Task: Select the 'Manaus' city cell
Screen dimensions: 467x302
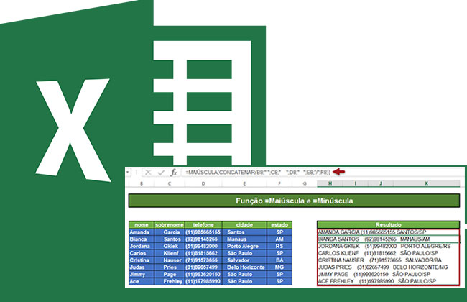Action: (x=244, y=239)
